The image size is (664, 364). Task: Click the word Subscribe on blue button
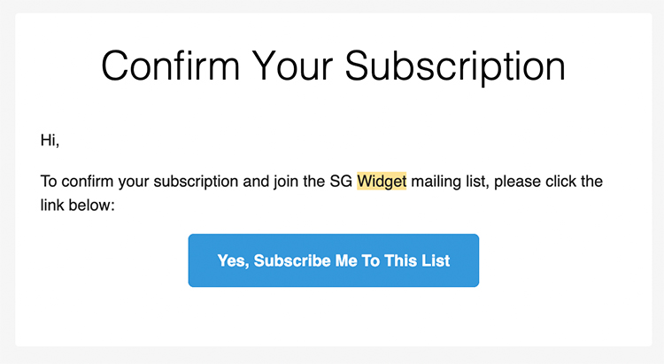click(292, 260)
